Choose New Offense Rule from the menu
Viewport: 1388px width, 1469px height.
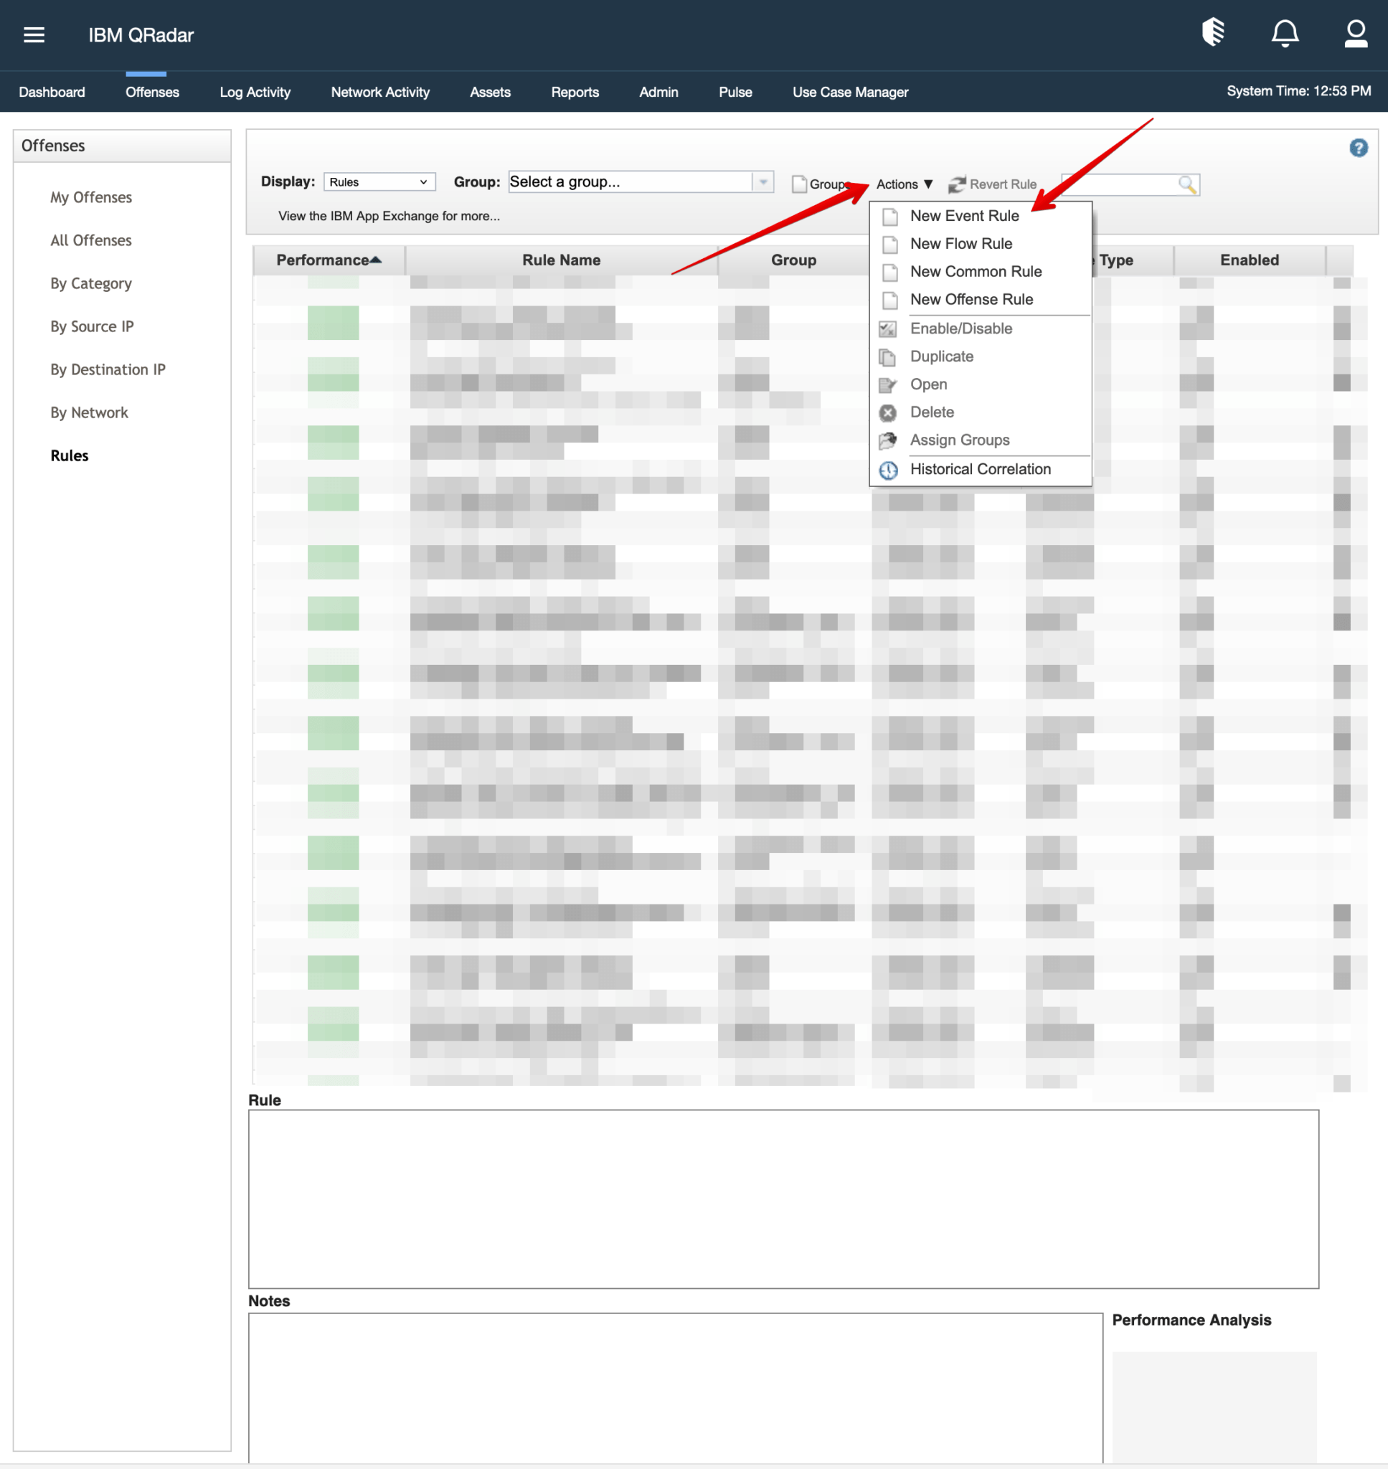coord(971,300)
